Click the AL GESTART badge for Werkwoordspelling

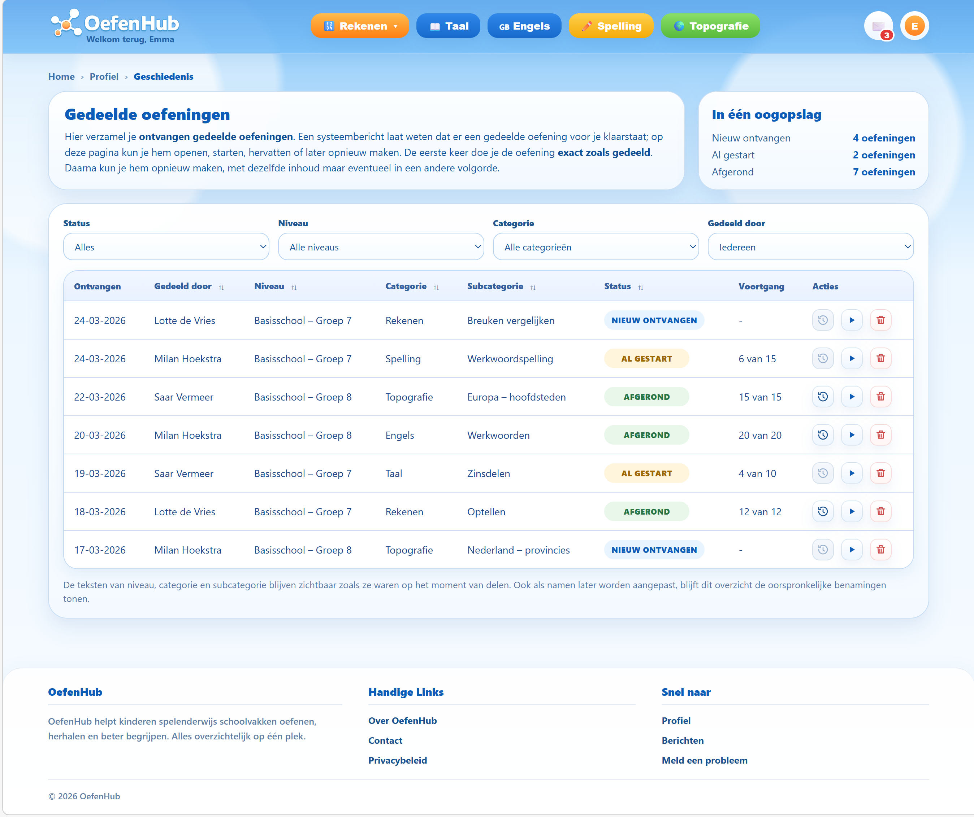pos(646,359)
